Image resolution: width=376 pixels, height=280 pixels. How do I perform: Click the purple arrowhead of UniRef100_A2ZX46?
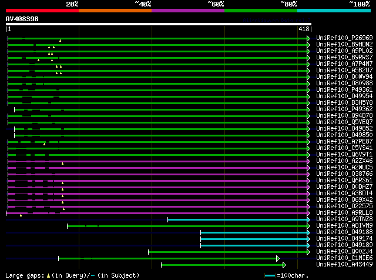308,162
